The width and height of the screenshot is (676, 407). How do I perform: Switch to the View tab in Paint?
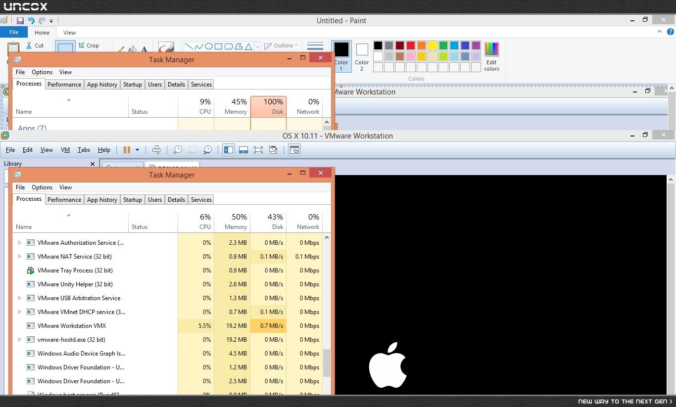pos(69,33)
